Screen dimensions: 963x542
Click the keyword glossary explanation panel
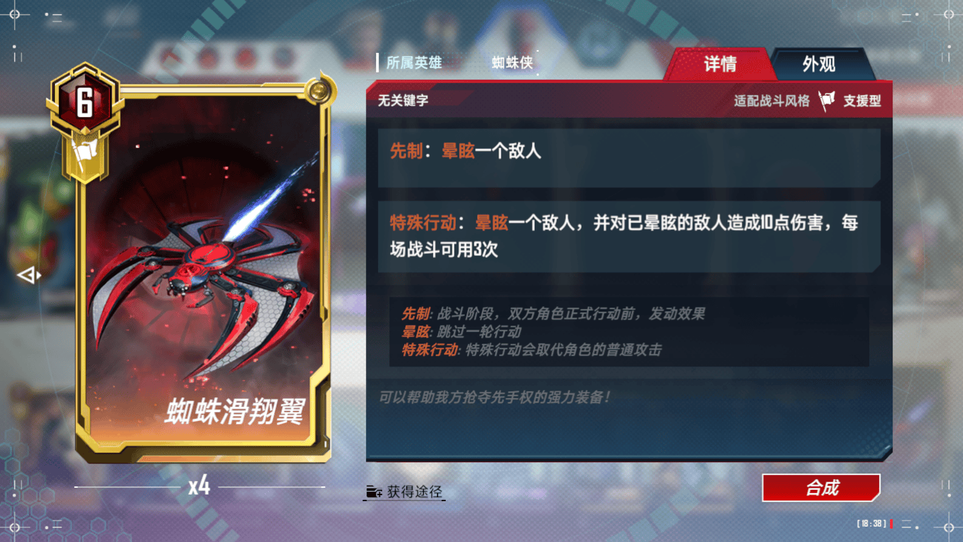pyautogui.click(x=629, y=332)
